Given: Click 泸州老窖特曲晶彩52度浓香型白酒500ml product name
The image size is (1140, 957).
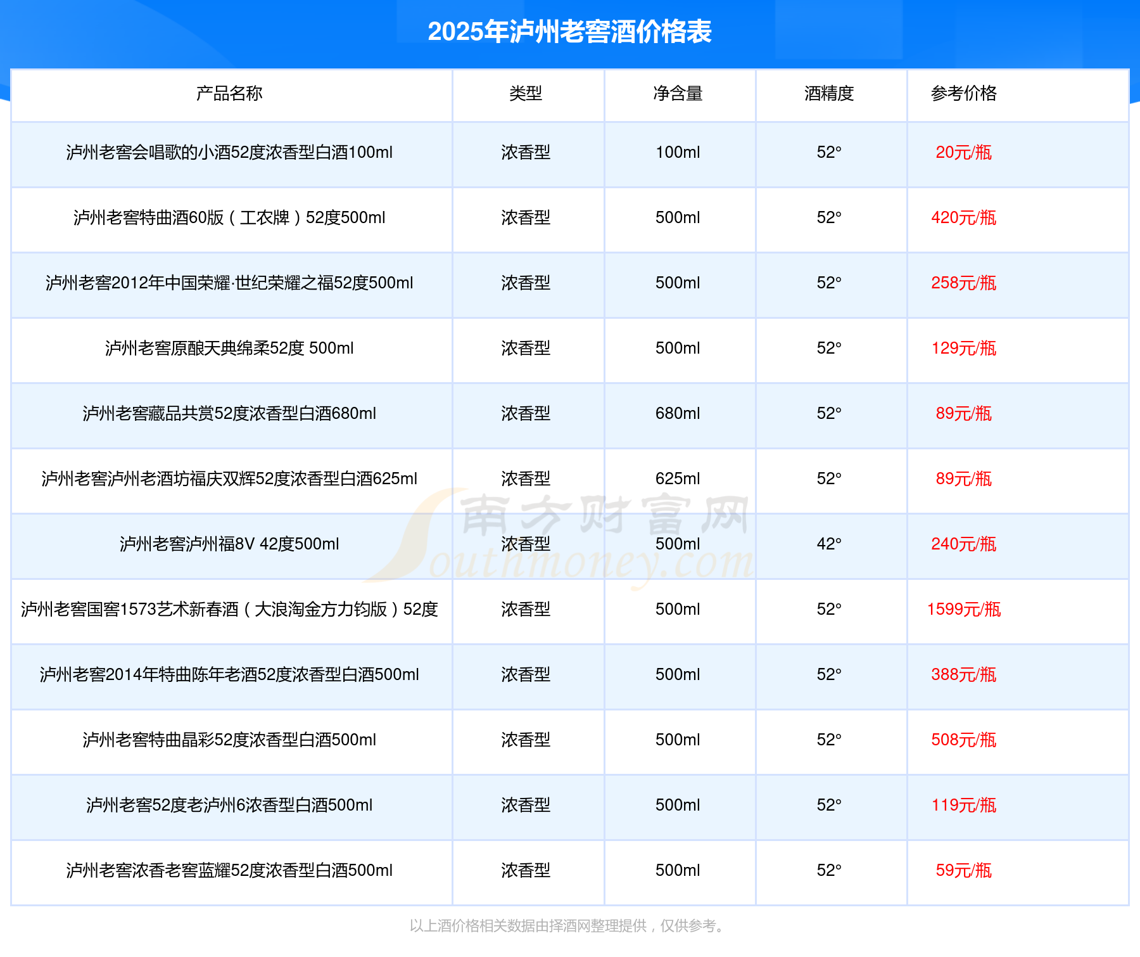Looking at the screenshot, I should 229,740.
